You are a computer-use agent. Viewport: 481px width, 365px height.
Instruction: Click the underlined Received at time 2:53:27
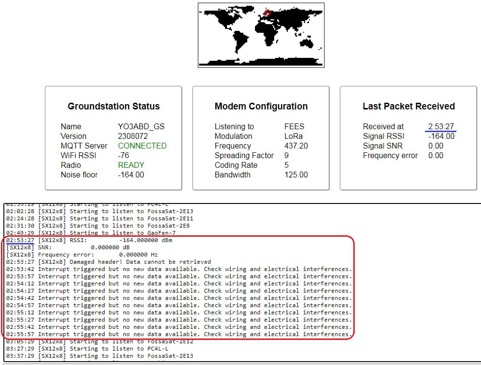coord(441,126)
